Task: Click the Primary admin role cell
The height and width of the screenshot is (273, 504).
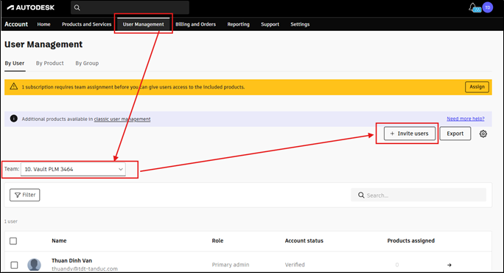Action: 231,265
